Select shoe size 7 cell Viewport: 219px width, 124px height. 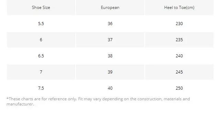click(41, 72)
